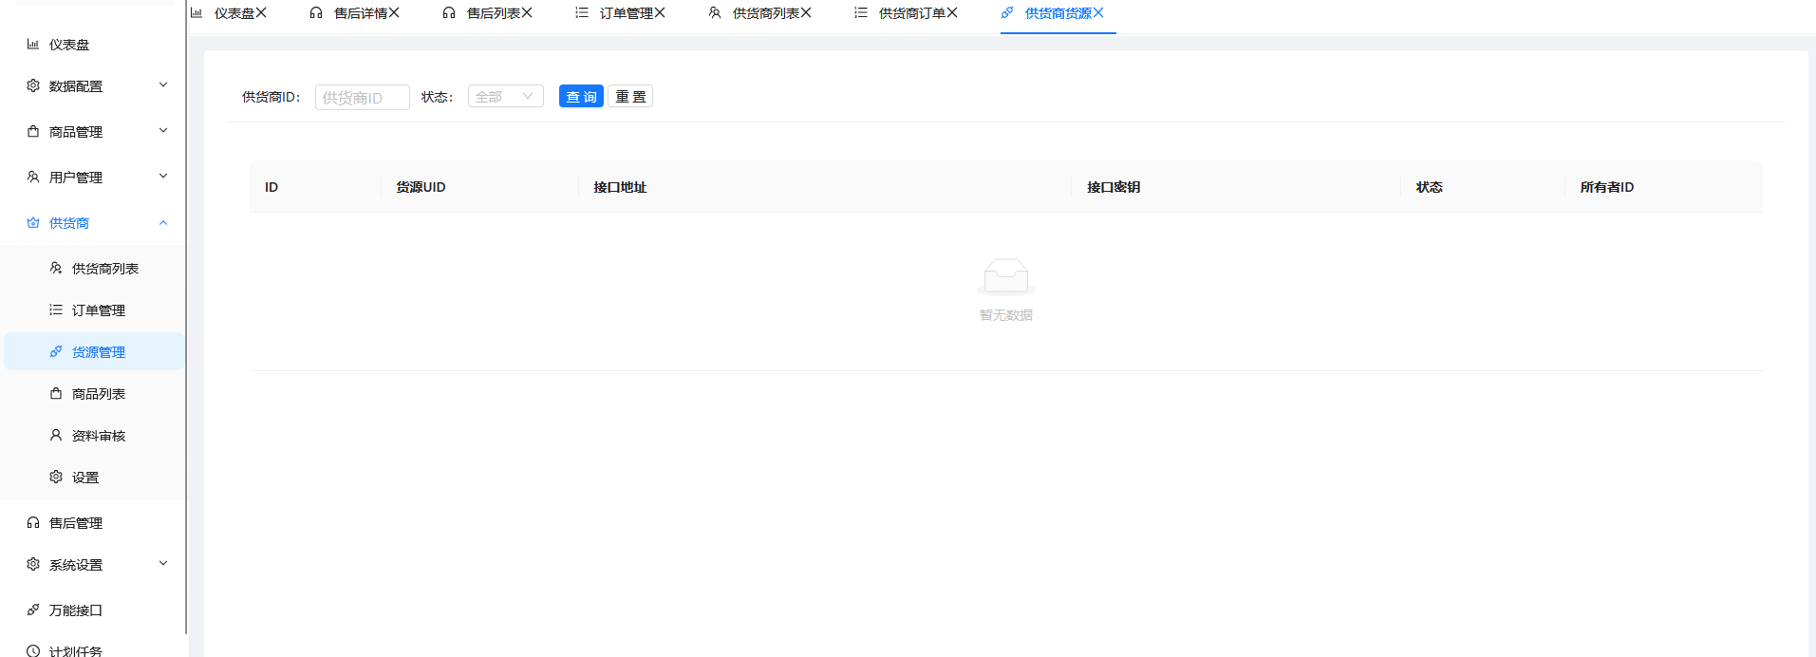The width and height of the screenshot is (1816, 657).
Task: Click the blue 查询 button
Action: click(x=581, y=97)
